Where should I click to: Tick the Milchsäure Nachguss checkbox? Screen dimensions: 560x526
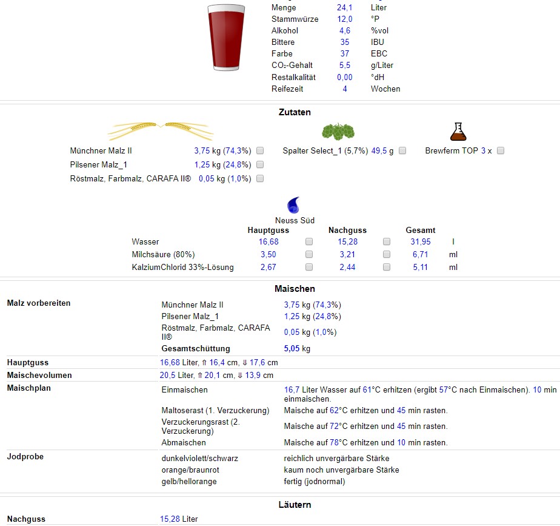387,254
